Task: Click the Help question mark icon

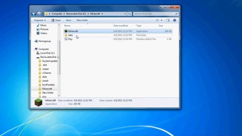Action: pyautogui.click(x=175, y=20)
